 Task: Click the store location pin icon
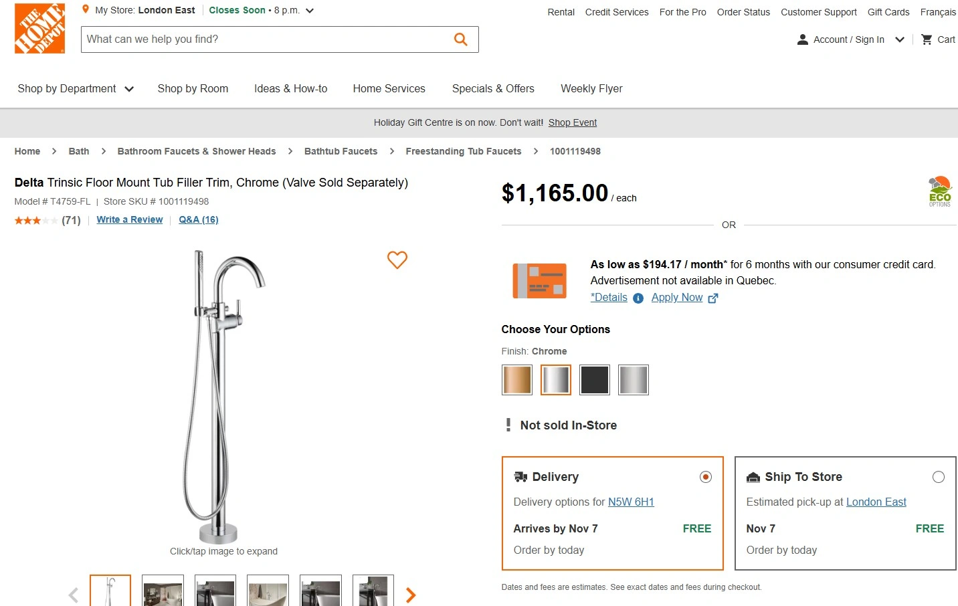click(x=86, y=10)
